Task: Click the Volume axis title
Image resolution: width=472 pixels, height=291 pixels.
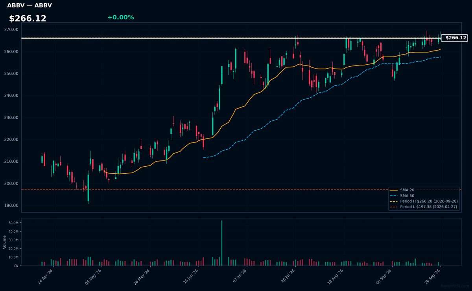Action: (5, 242)
